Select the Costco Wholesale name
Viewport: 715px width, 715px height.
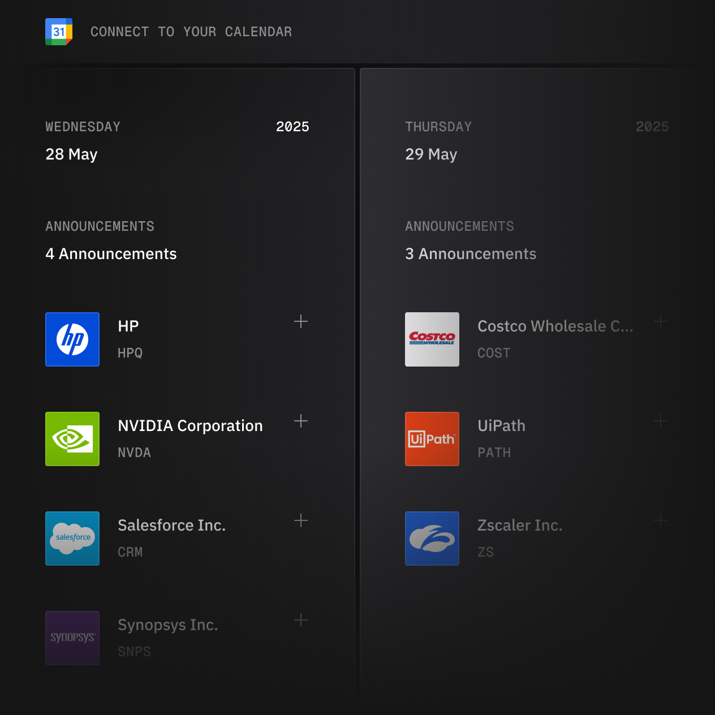[555, 326]
